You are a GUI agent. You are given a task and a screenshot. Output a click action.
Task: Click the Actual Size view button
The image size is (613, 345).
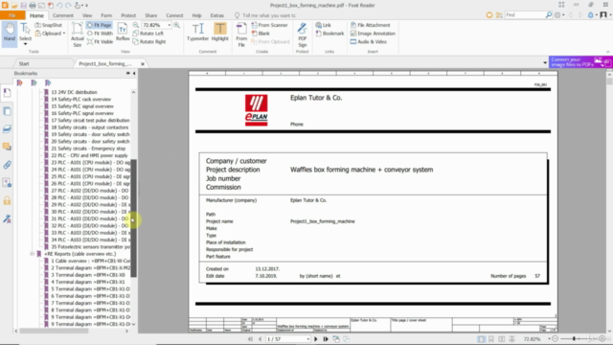point(78,34)
